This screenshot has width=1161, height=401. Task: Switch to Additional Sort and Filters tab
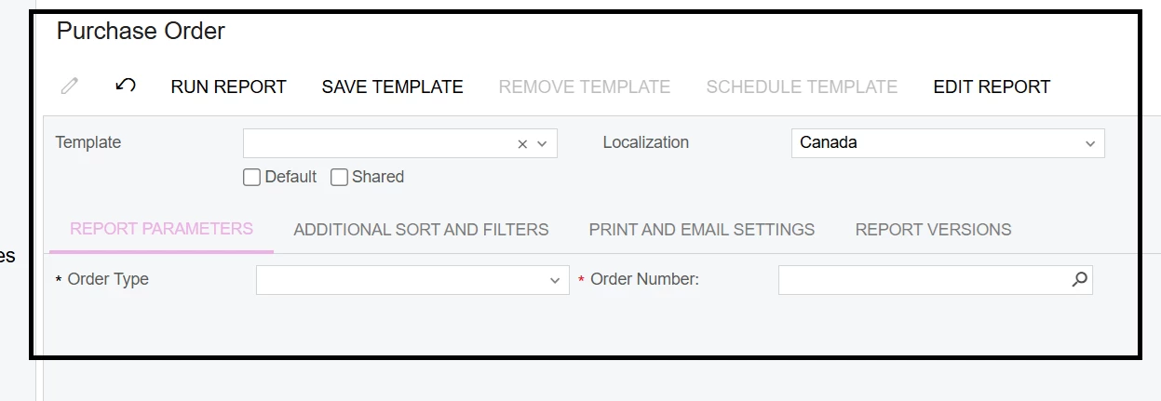point(421,229)
